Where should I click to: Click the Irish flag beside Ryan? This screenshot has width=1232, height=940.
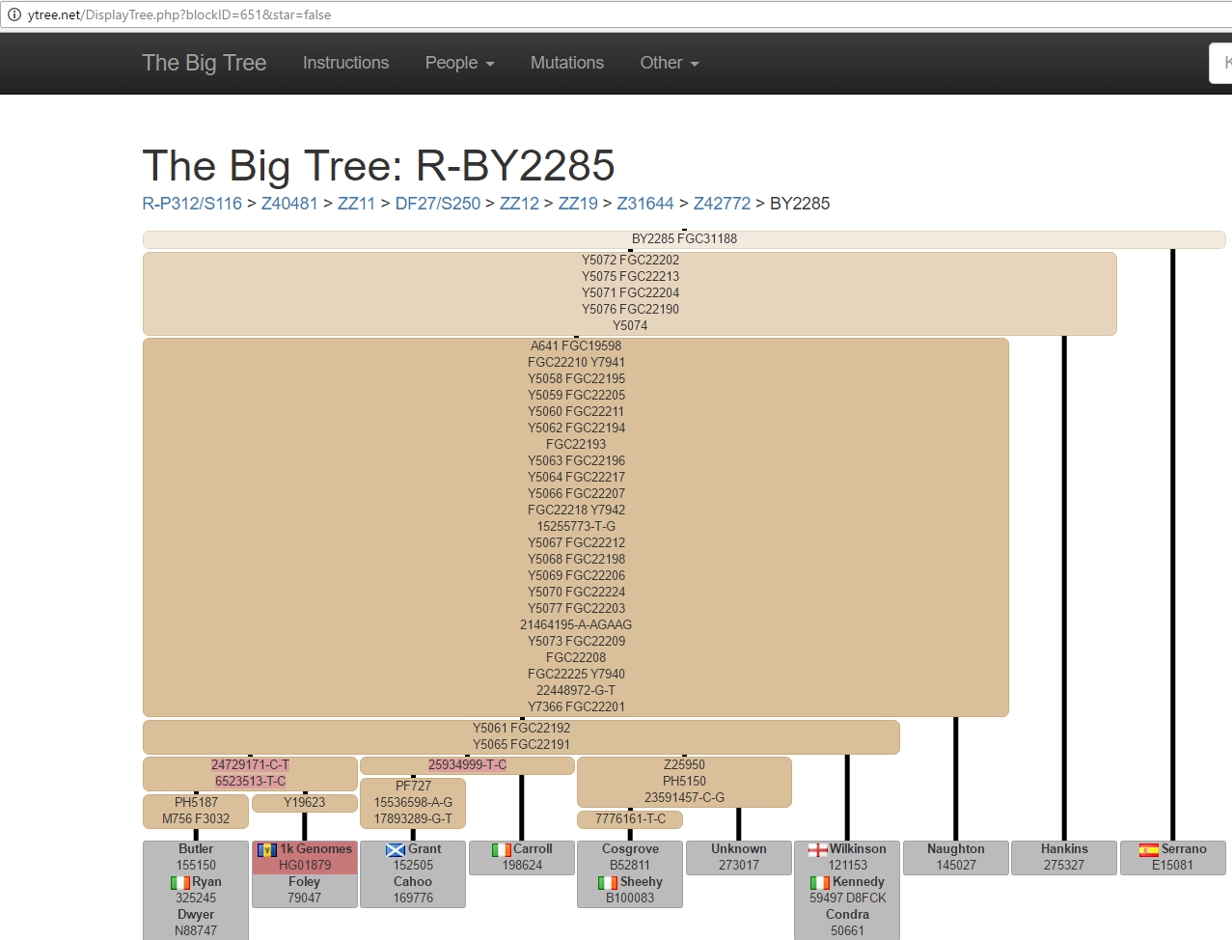tap(179, 882)
